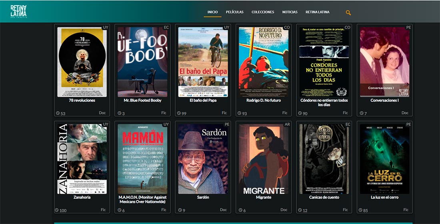Click the UY country badge on El baño del Papa
440x224 pixels.
tap(226, 27)
